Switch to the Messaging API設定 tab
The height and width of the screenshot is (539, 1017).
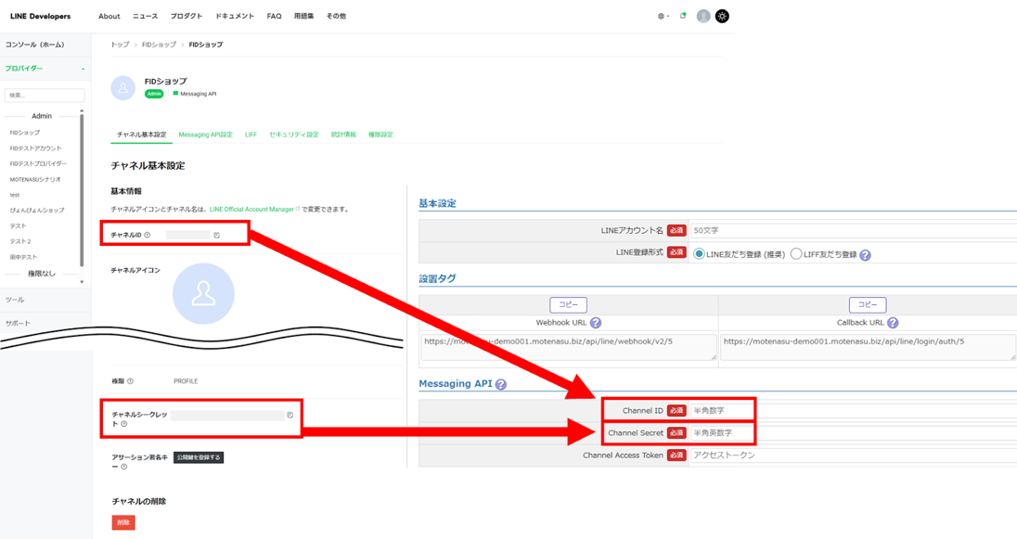tap(205, 135)
